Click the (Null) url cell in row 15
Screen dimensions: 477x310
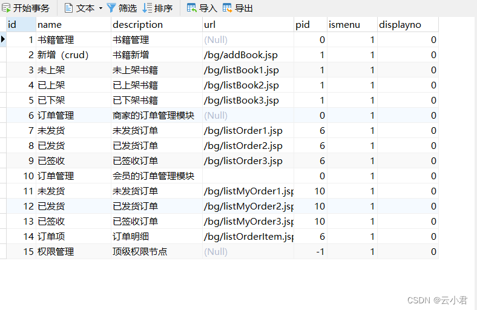coord(248,252)
